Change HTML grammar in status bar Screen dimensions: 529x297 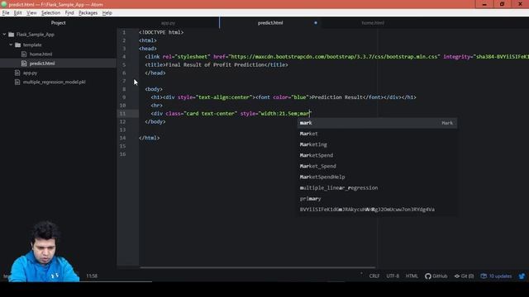412,276
